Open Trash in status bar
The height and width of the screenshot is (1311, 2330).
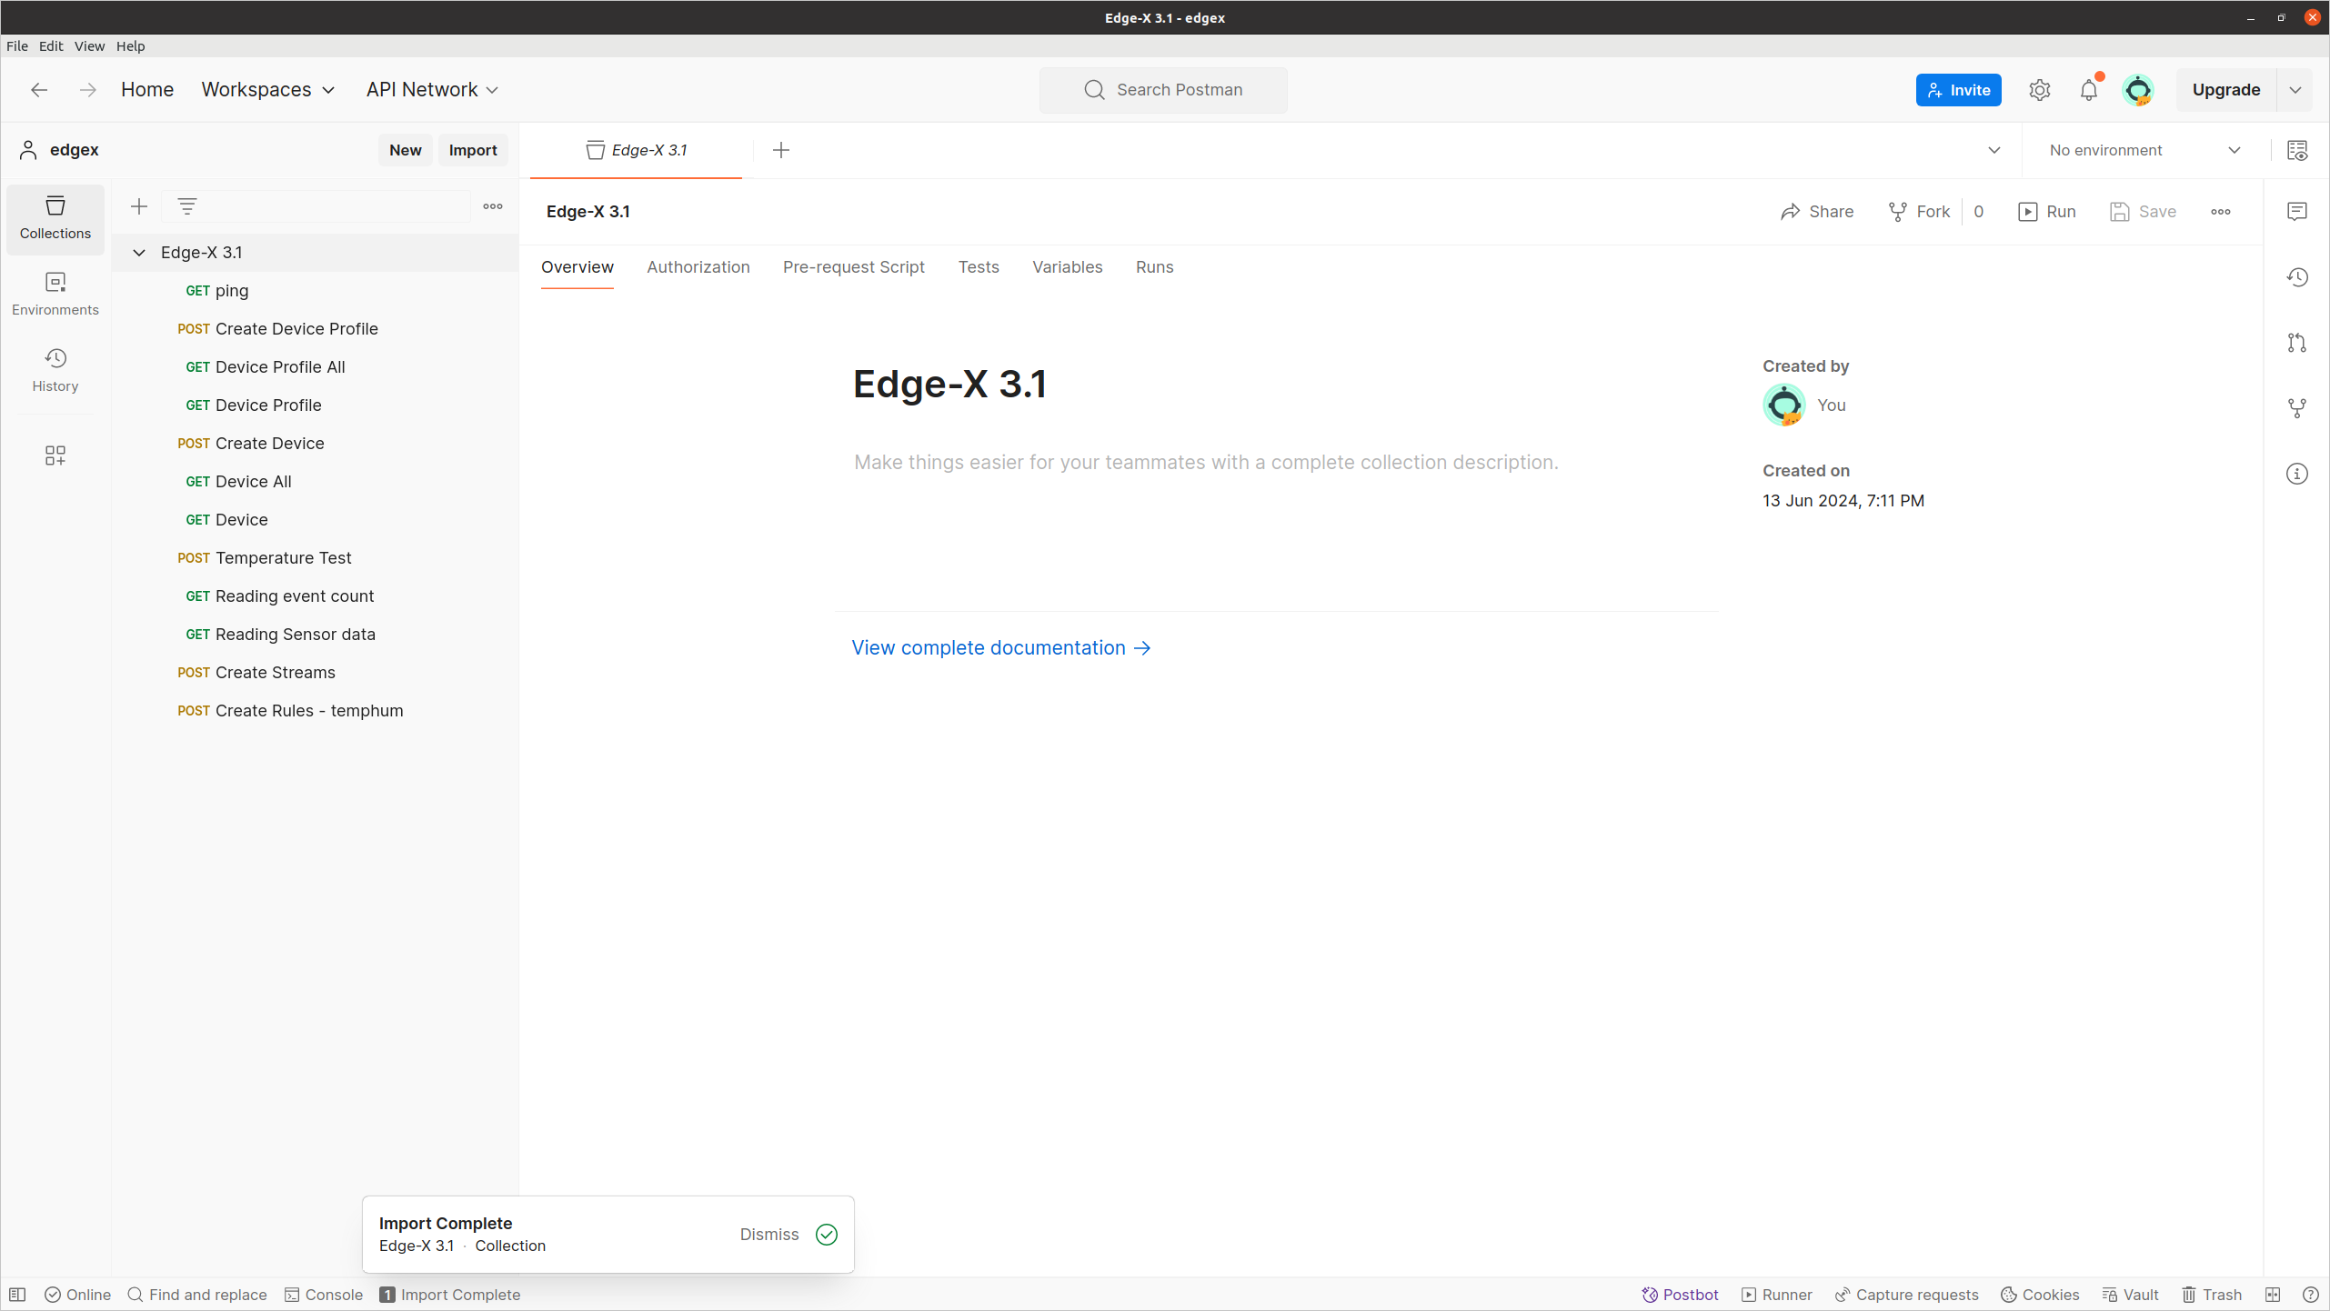pos(2212,1295)
